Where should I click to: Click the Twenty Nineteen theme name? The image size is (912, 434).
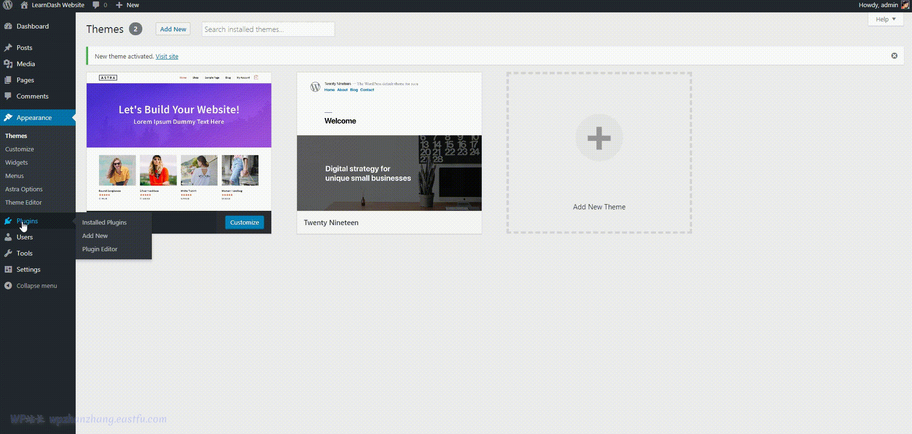[331, 222]
